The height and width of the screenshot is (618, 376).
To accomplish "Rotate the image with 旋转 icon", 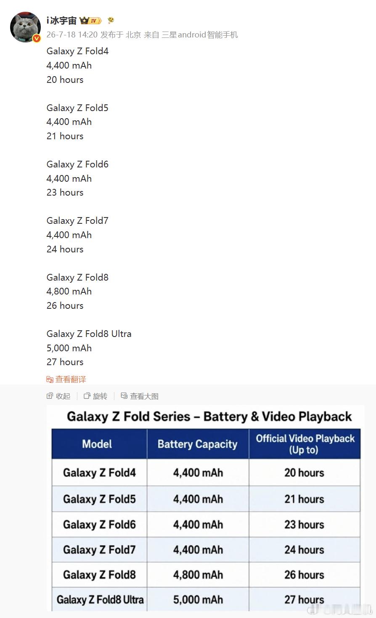I will click(87, 396).
